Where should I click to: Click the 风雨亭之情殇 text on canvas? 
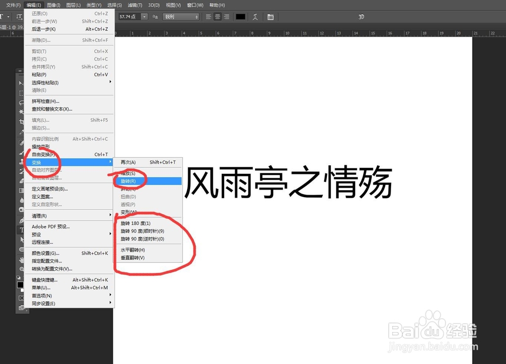coord(288,182)
